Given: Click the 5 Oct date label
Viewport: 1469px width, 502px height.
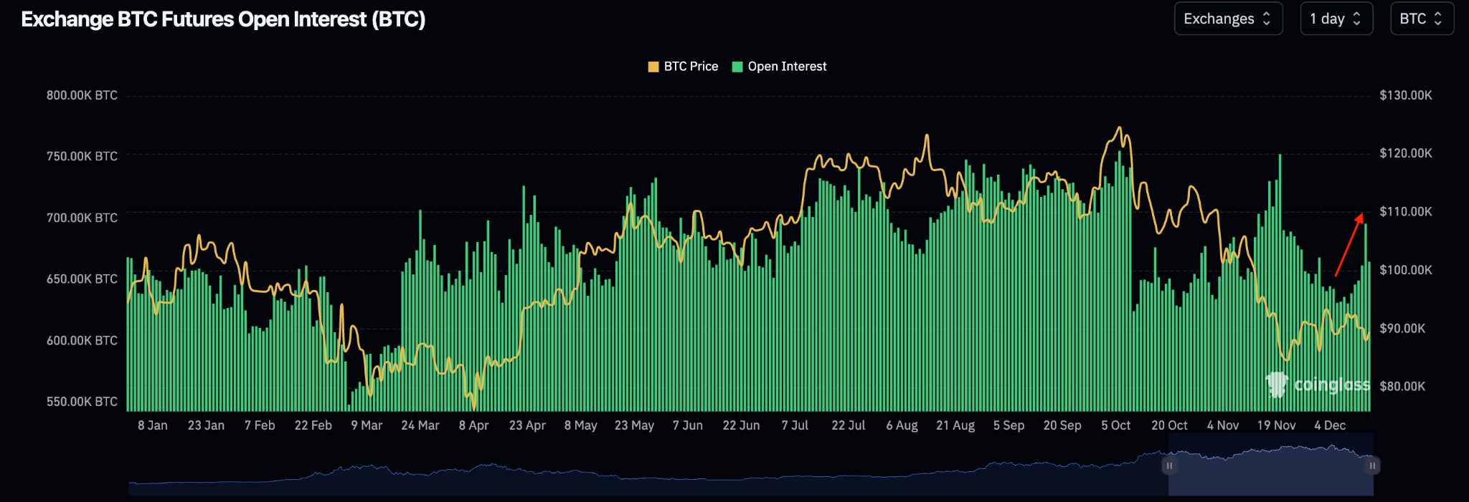Looking at the screenshot, I should (1115, 425).
